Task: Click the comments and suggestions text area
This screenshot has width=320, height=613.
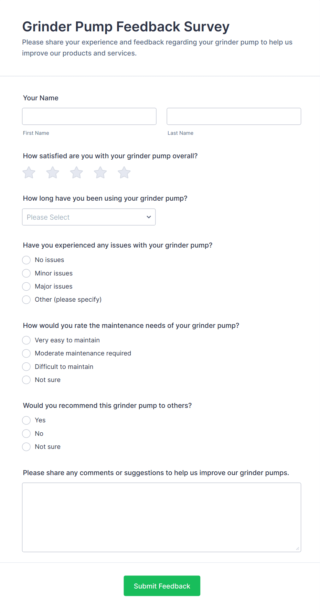Action: [x=161, y=517]
